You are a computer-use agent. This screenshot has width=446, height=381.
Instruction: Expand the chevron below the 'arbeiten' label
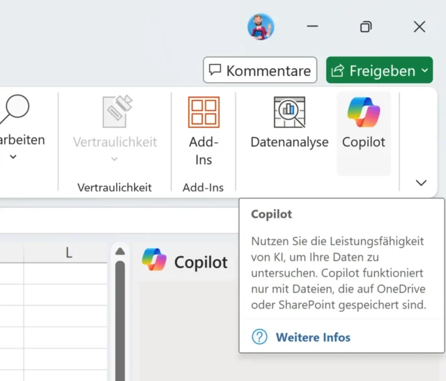click(x=13, y=157)
